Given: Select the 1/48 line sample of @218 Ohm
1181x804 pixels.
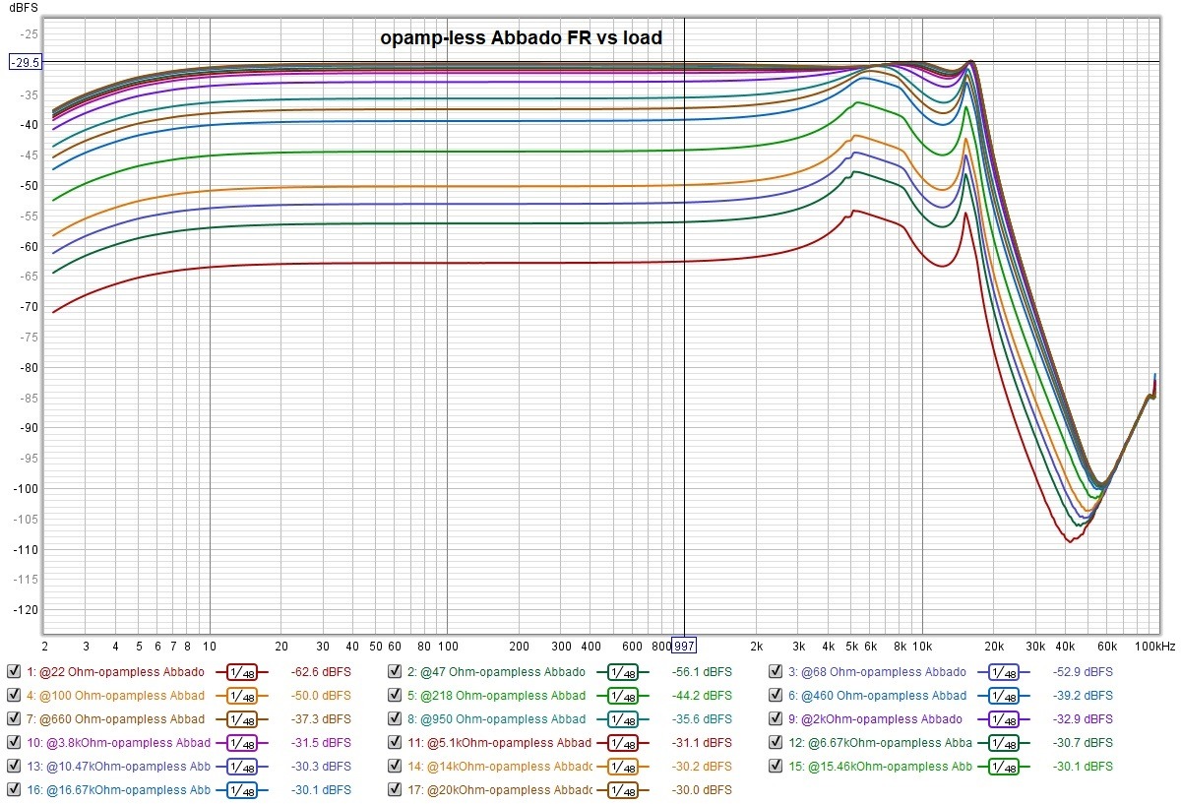Looking at the screenshot, I should click(622, 697).
